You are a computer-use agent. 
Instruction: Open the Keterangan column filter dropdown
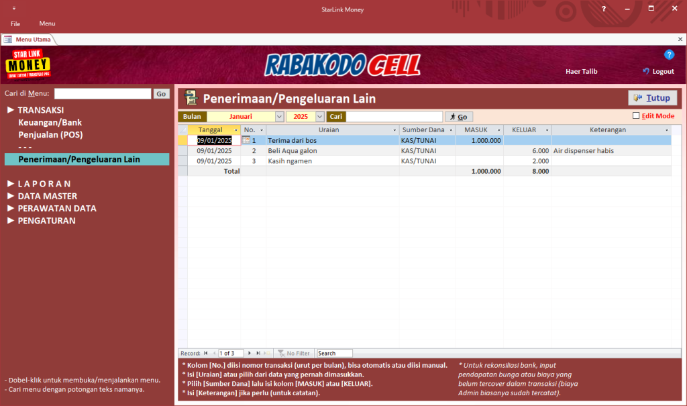coord(667,130)
